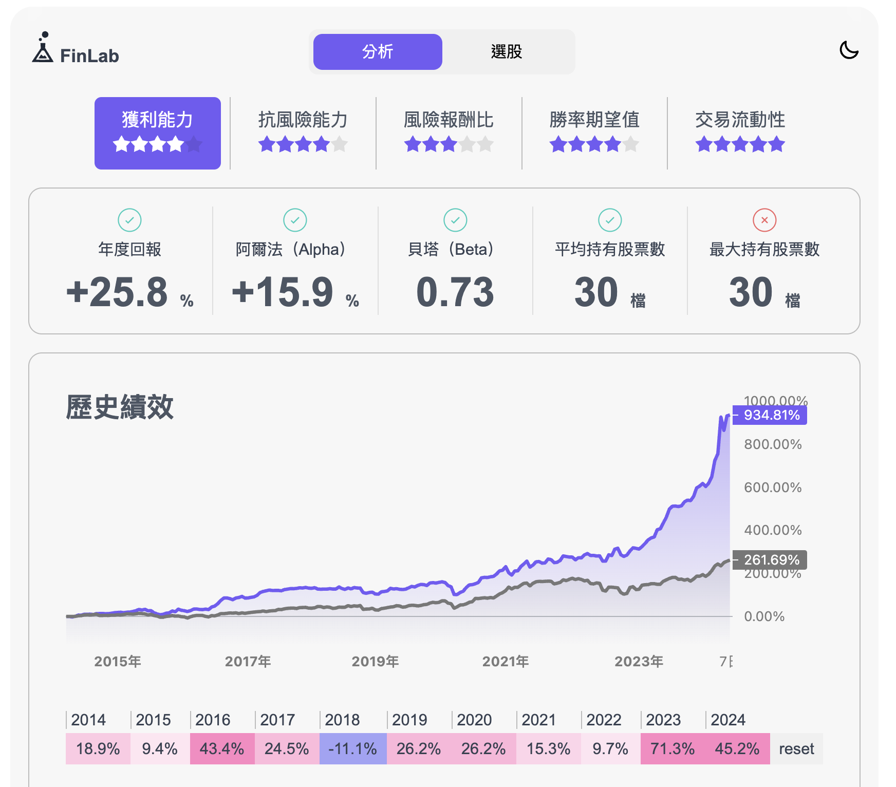Click the green check above 年度回報
This screenshot has width=896, height=787.
(129, 219)
